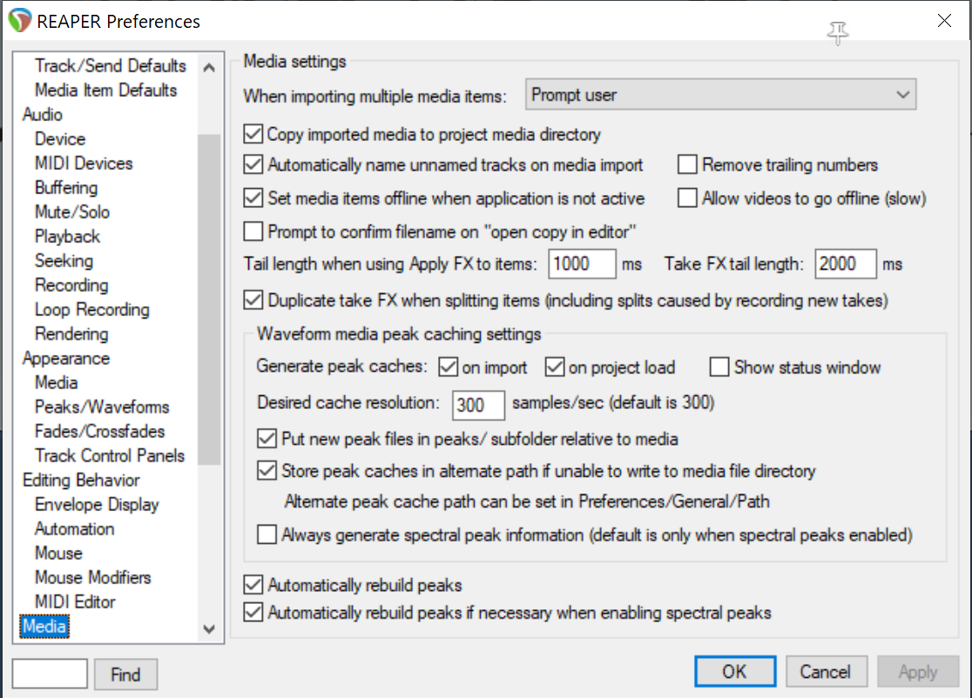This screenshot has width=972, height=698.
Task: Open the importing multiple media items dropdown
Action: pyautogui.click(x=720, y=95)
